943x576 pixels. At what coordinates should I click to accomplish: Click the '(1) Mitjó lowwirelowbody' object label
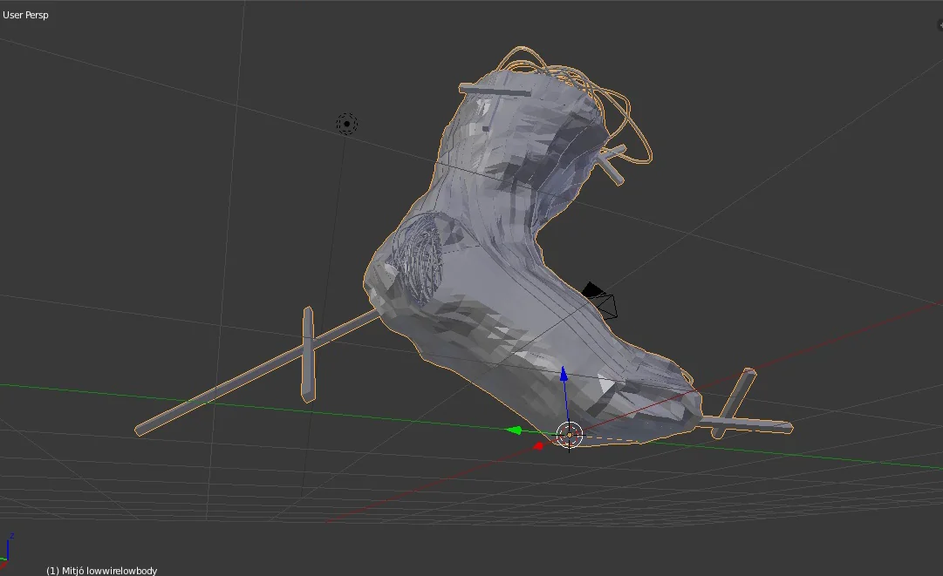102,571
